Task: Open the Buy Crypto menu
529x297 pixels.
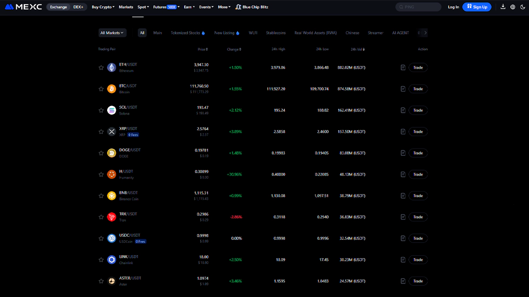Action: [103, 7]
